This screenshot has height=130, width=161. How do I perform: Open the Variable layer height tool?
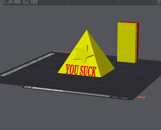(x=62, y=2)
